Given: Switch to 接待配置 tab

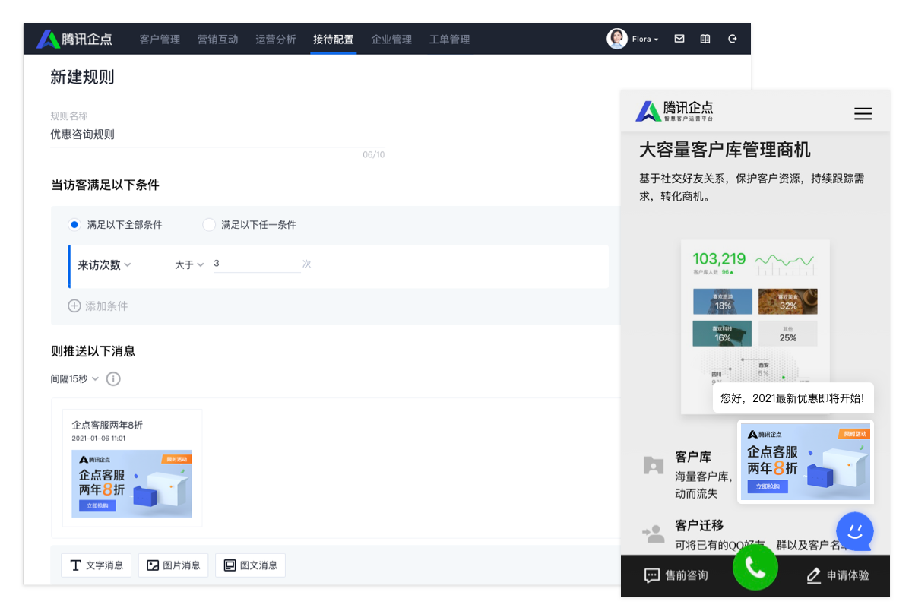Looking at the screenshot, I should (x=334, y=39).
